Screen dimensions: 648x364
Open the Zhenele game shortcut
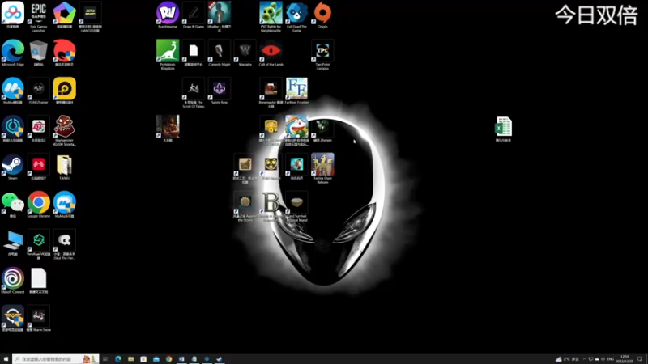pyautogui.click(x=322, y=129)
